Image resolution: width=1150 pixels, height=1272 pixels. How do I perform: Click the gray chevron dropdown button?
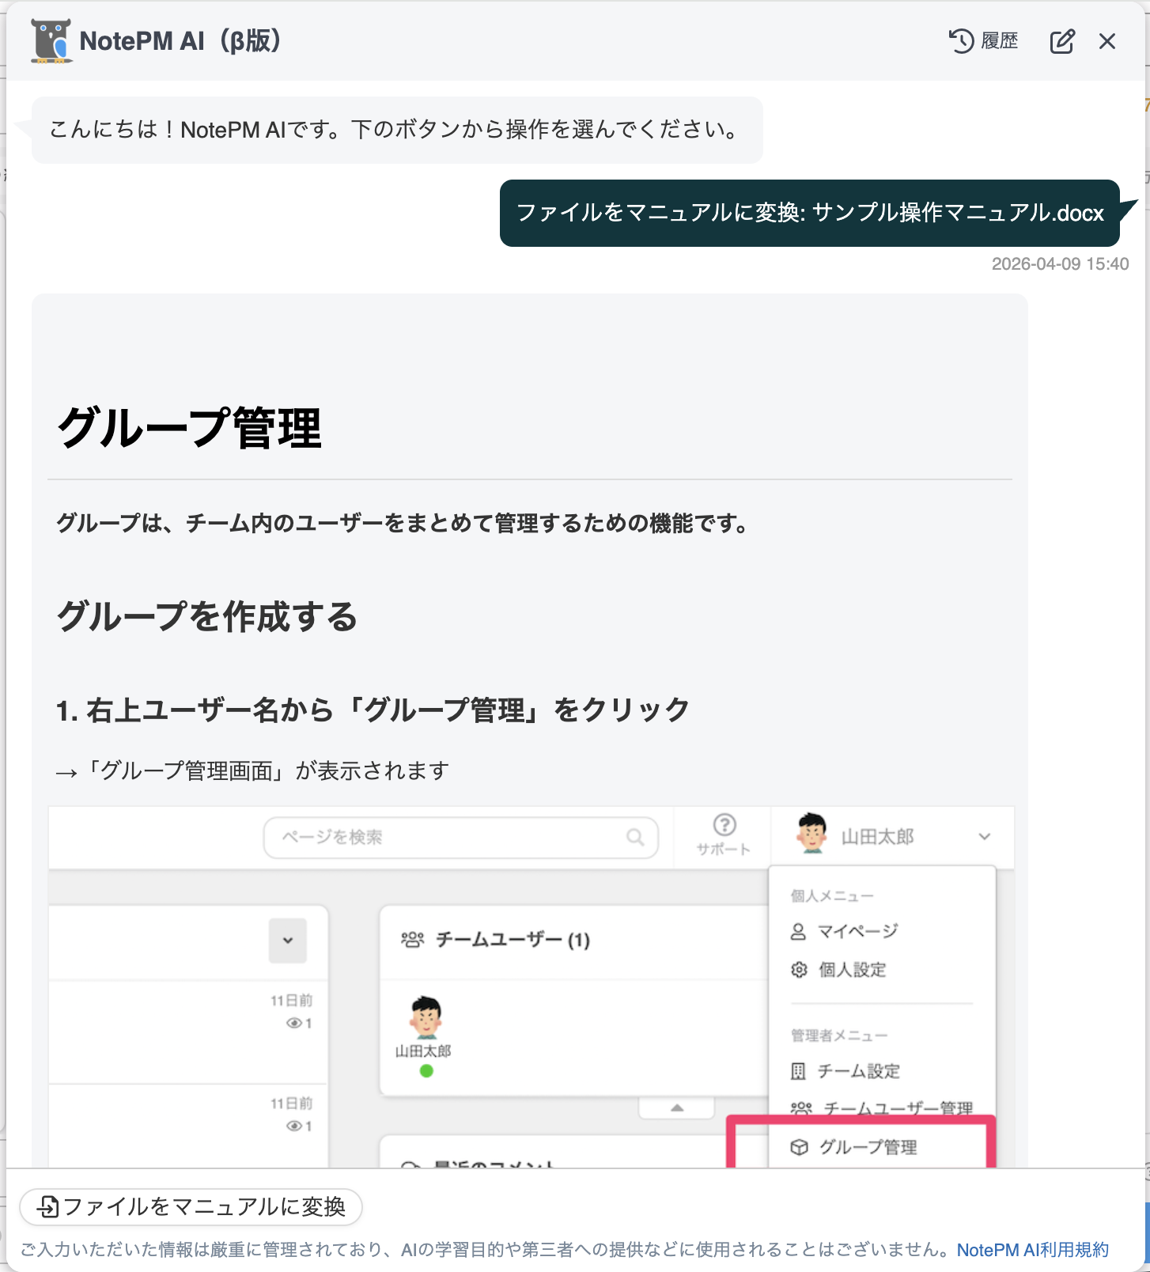coord(288,941)
